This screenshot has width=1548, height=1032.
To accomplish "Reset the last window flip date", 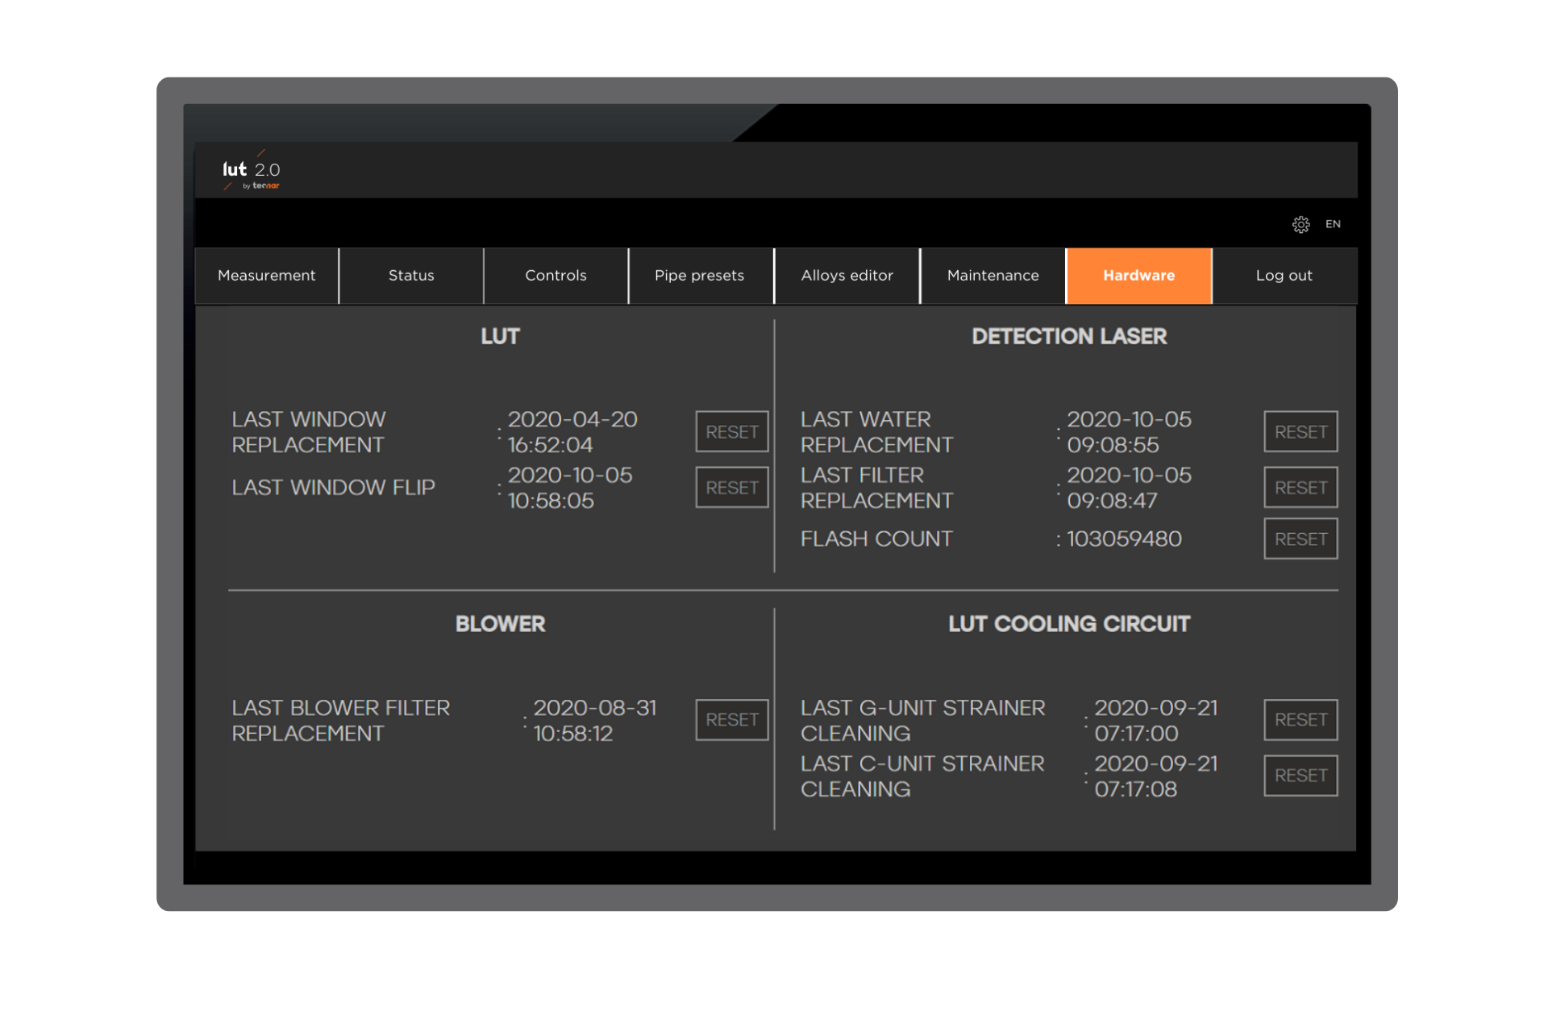I will 731,488.
